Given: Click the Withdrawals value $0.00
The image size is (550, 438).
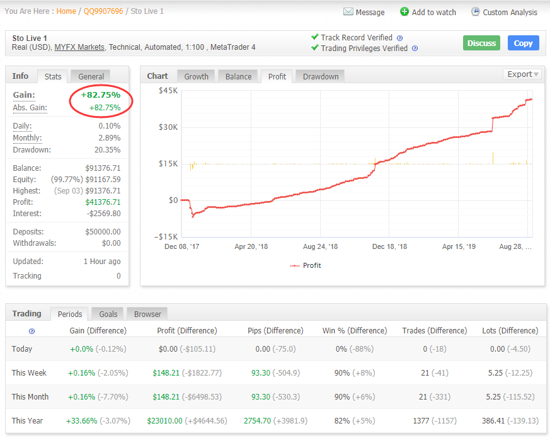Looking at the screenshot, I should click(111, 243).
